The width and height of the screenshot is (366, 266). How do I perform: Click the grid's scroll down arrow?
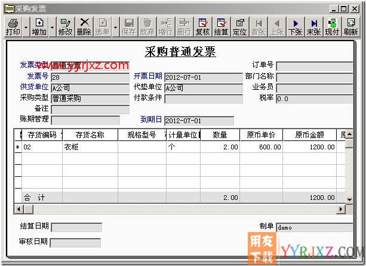(349, 199)
